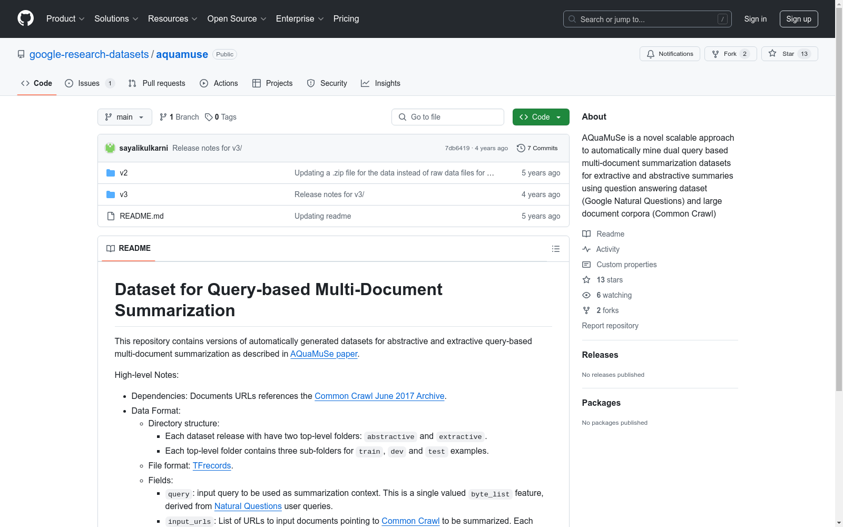
Task: Click the Search or jump to field
Action: coord(648,19)
